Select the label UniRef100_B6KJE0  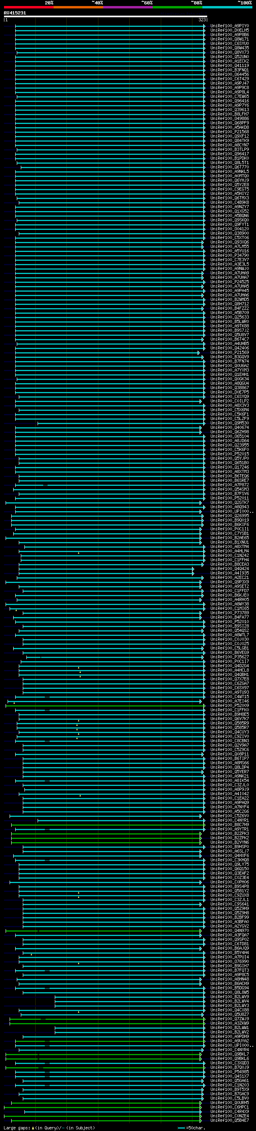click(x=230, y=595)
